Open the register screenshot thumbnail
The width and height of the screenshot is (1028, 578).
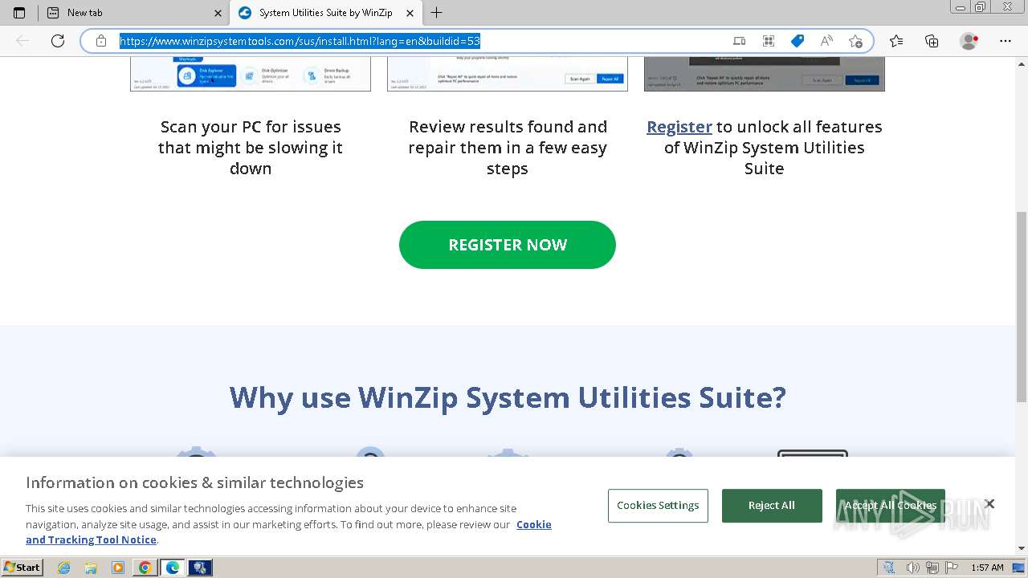click(765, 74)
